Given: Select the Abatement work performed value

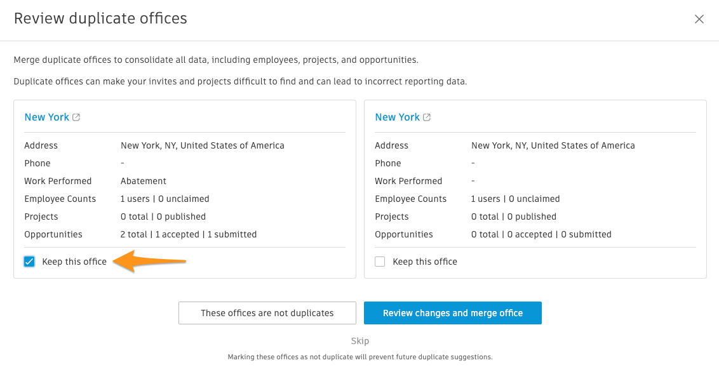Looking at the screenshot, I should point(144,181).
